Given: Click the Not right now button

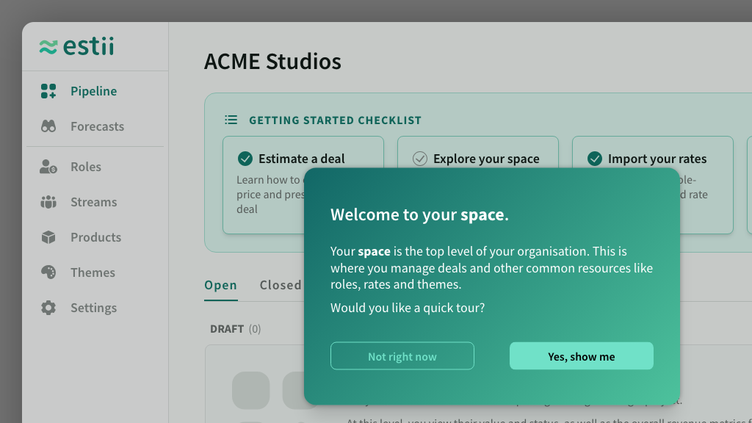Looking at the screenshot, I should [402, 356].
